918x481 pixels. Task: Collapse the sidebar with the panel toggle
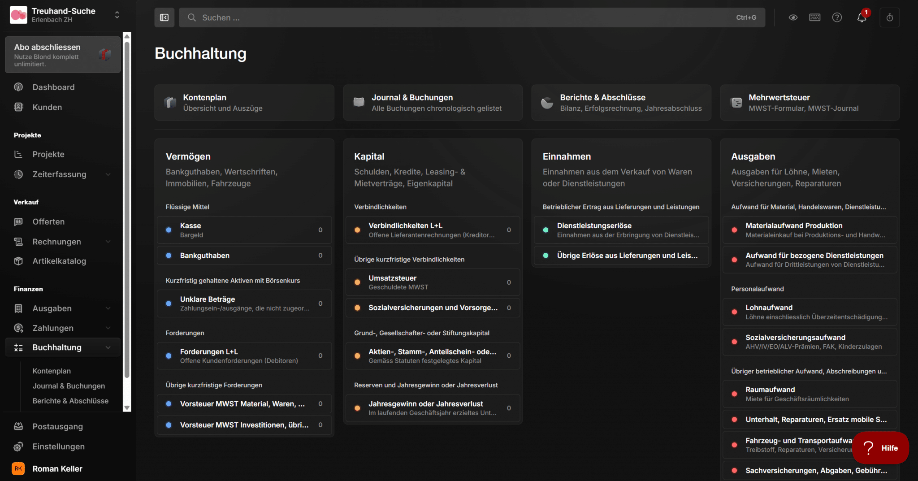click(x=164, y=17)
